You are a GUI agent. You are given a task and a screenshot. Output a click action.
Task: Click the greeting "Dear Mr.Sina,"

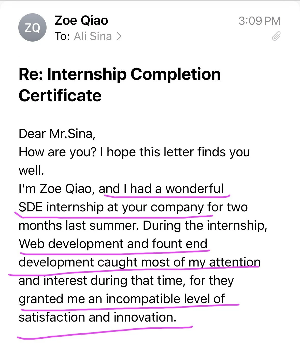(x=57, y=134)
